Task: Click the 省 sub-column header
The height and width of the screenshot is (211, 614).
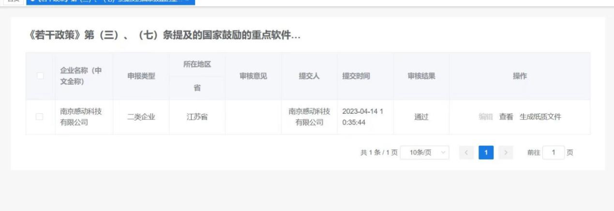Action: [x=197, y=88]
